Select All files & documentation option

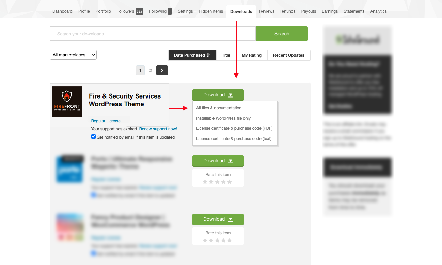[219, 108]
